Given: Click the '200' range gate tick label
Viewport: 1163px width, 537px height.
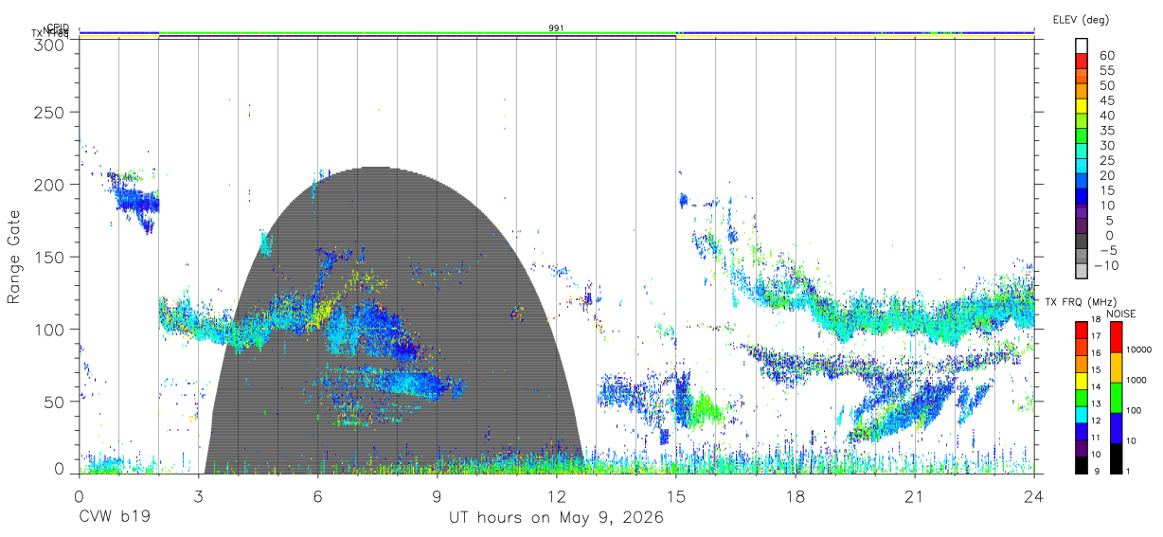Looking at the screenshot, I should [x=47, y=185].
